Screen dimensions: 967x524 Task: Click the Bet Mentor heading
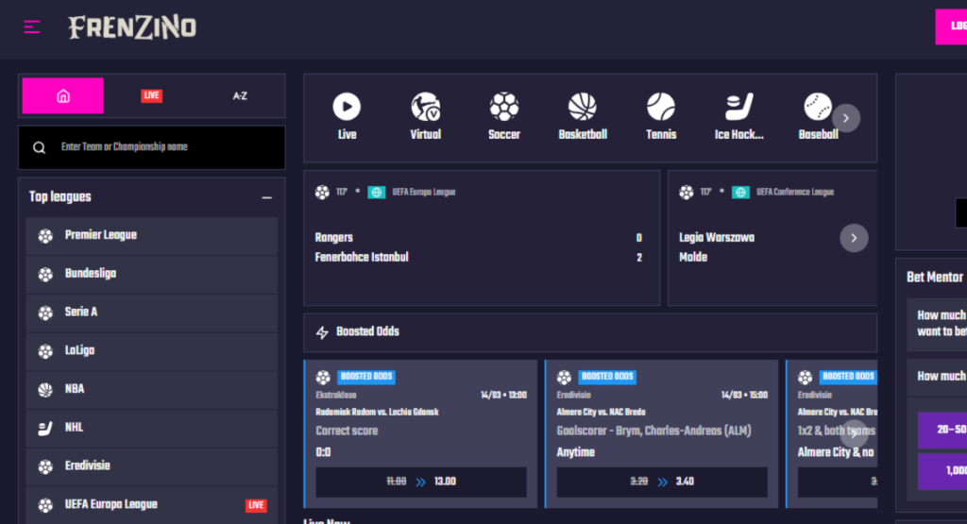pyautogui.click(x=935, y=278)
